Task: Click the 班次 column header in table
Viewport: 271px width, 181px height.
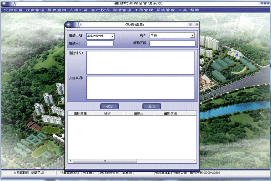Action: [107, 114]
